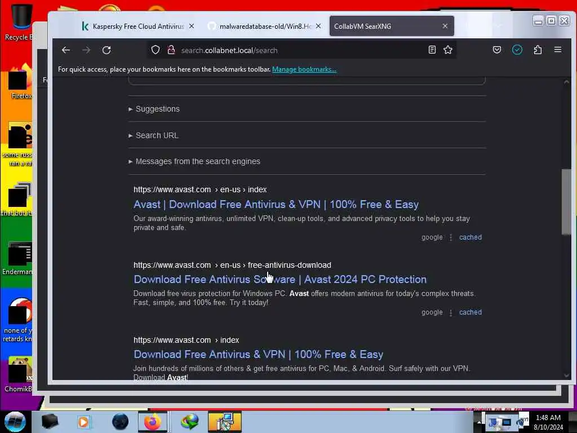577x433 pixels.
Task: Close the CollabVM SearXNG tab
Action: pyautogui.click(x=445, y=26)
